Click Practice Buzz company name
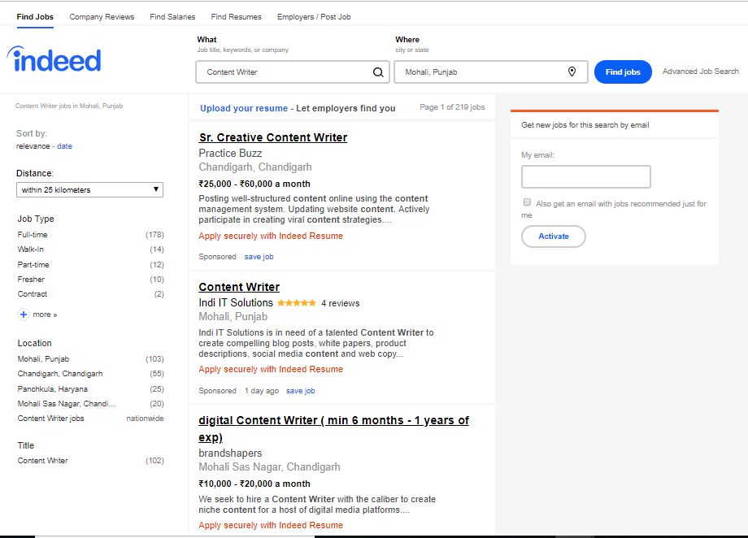This screenshot has height=538, width=748. (x=230, y=153)
